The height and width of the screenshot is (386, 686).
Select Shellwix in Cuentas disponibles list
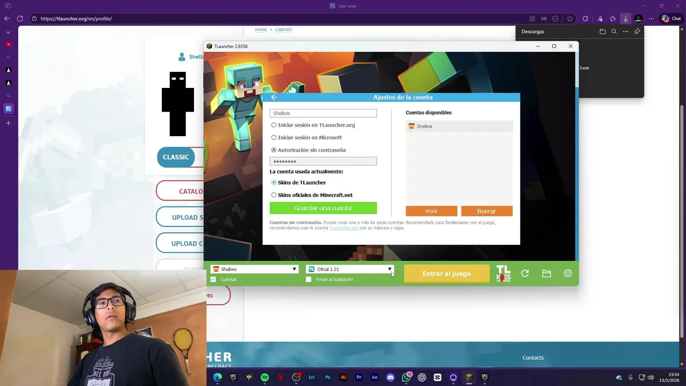click(x=459, y=127)
